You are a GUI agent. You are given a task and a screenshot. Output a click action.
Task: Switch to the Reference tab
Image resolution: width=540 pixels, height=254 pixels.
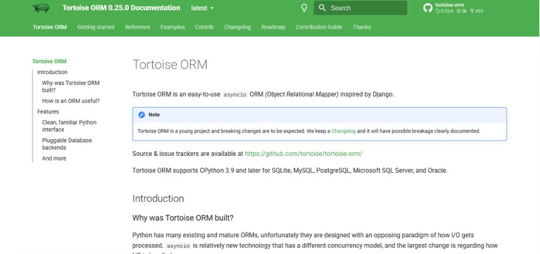tap(137, 27)
